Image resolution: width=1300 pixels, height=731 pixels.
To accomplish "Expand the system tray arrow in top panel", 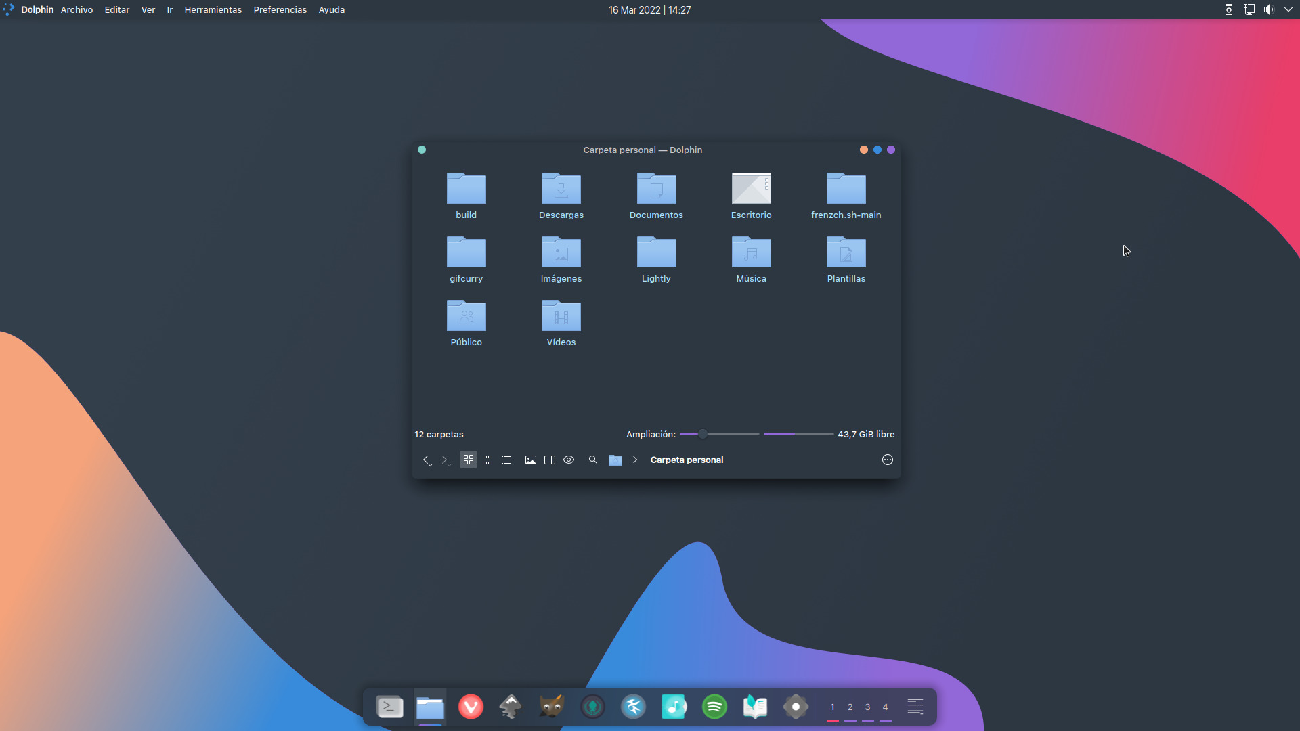I will click(x=1288, y=9).
